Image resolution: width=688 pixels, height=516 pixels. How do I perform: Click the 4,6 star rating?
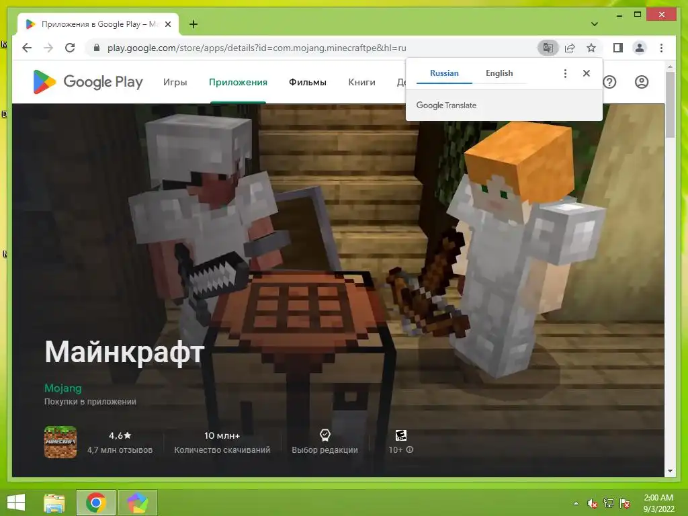point(120,435)
